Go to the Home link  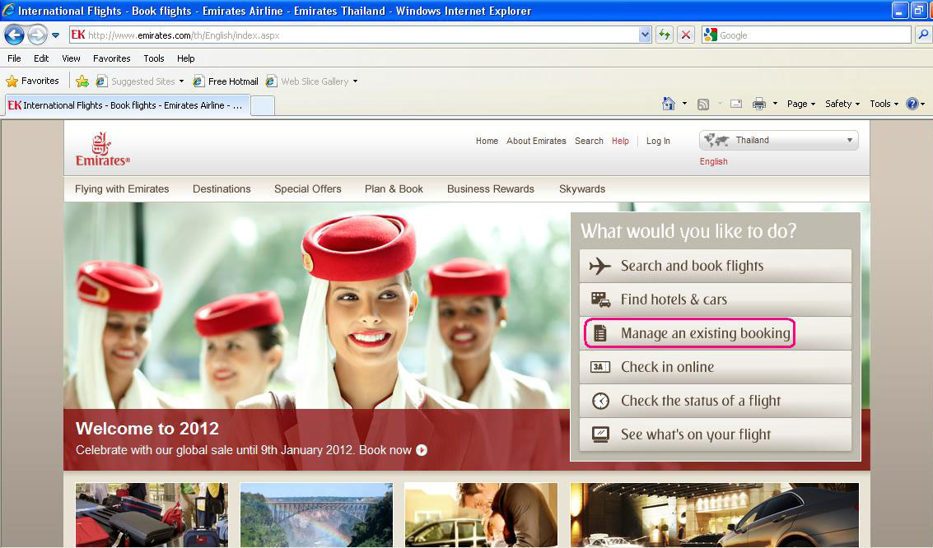487,141
